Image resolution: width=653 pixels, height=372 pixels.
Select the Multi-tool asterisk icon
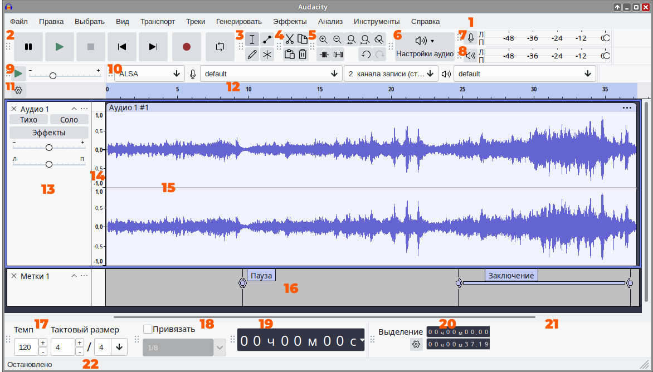pyautogui.click(x=267, y=55)
